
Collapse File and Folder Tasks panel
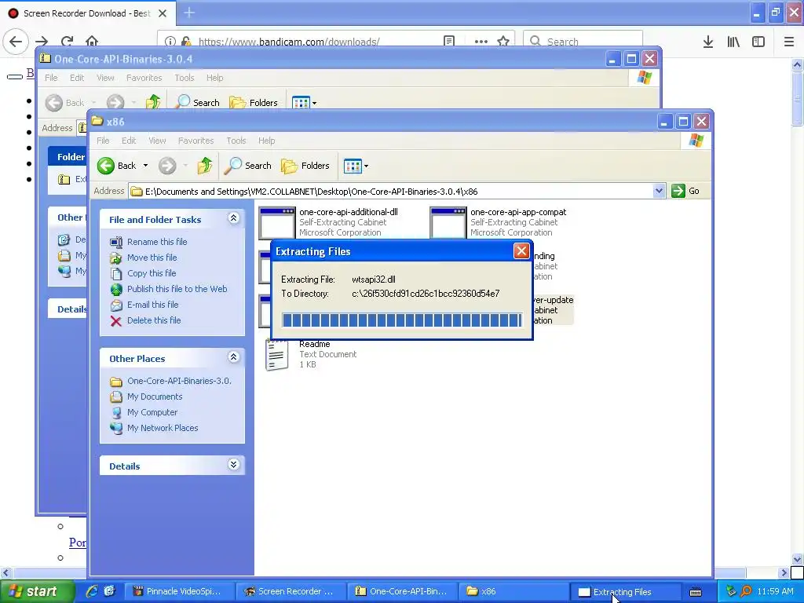(233, 218)
